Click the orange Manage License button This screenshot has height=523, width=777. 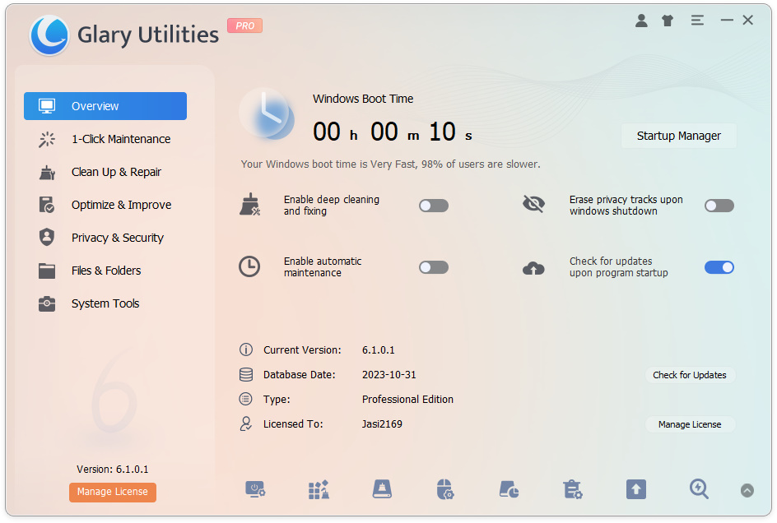point(113,492)
